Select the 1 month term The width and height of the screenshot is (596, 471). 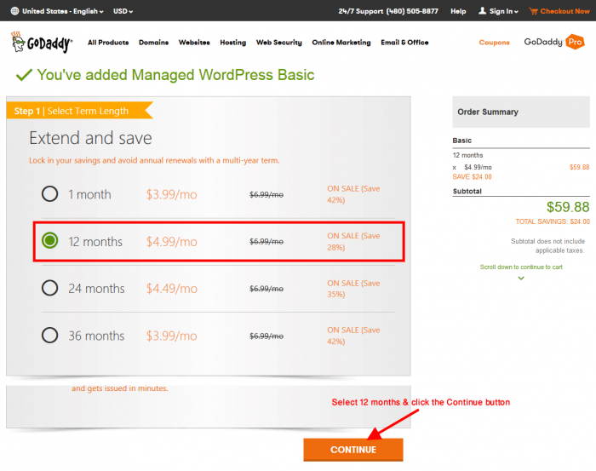[49, 194]
